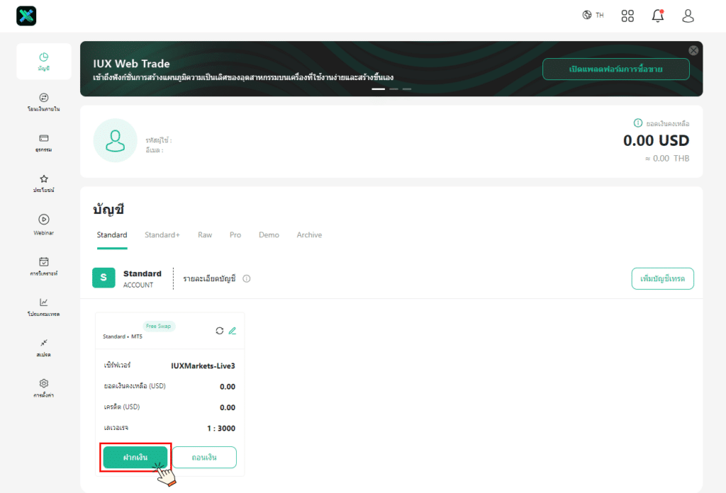
Task: Click เปิดแพลตฟอร์มการซื้อขาย banner button
Action: (616, 69)
